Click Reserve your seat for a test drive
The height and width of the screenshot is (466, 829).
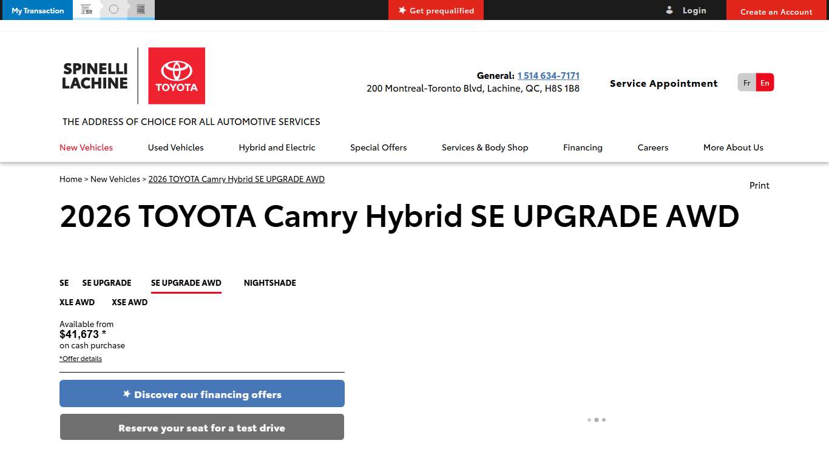point(201,427)
